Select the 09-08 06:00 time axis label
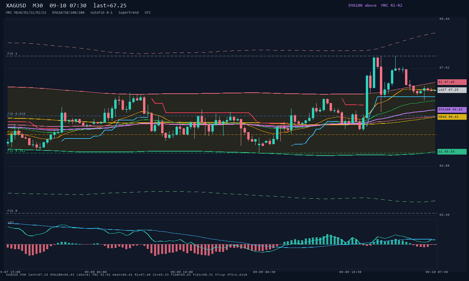The width and height of the screenshot is (469, 281). click(96, 272)
